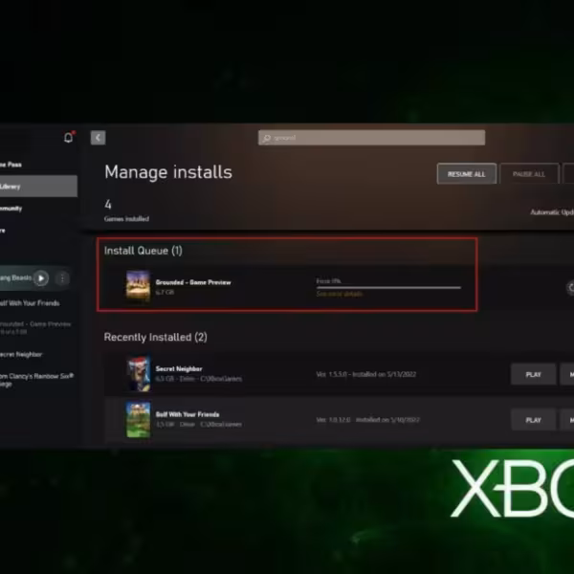The height and width of the screenshot is (574, 574).
Task: Click PLAY for Golf With Your Friends
Action: click(x=534, y=420)
